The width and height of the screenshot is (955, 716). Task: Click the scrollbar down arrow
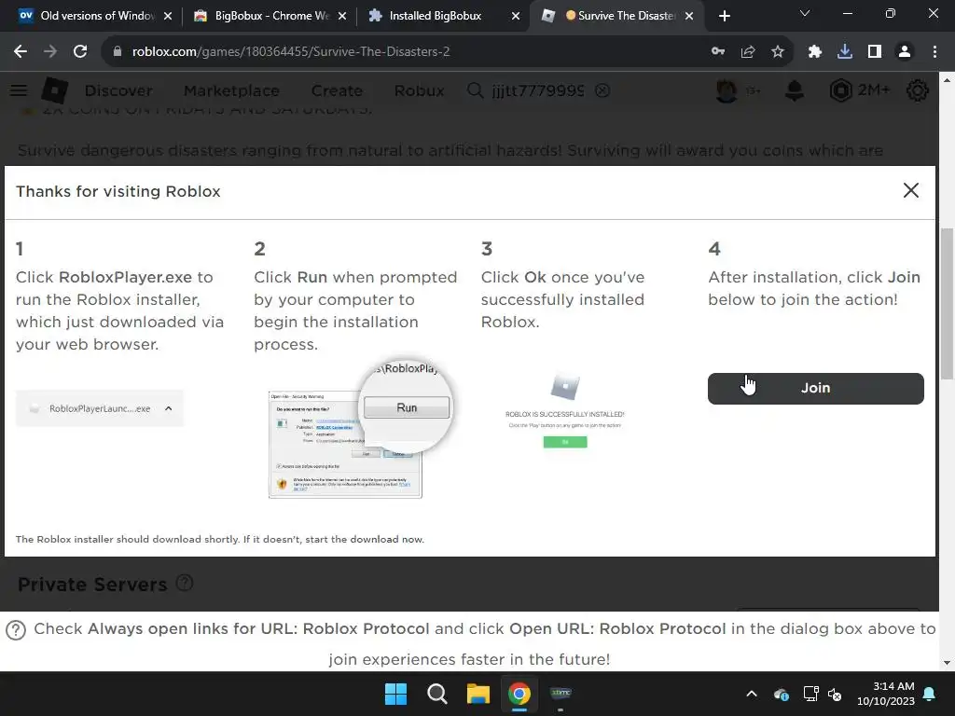coord(948,663)
